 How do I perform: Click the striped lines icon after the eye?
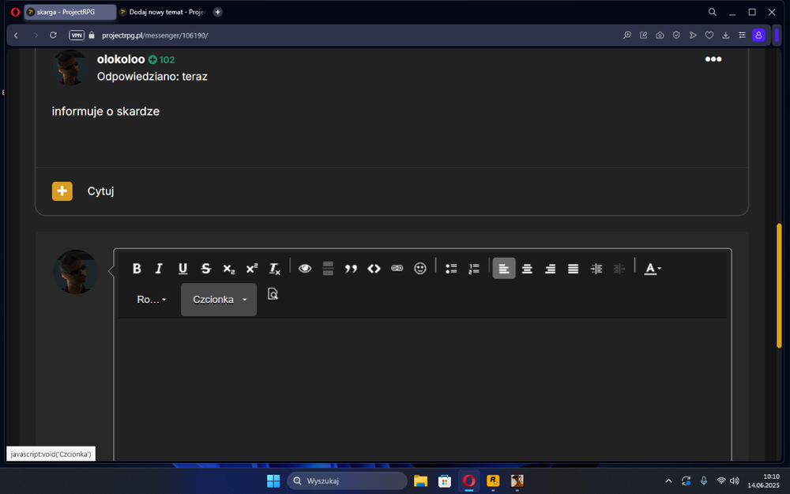[x=328, y=269]
